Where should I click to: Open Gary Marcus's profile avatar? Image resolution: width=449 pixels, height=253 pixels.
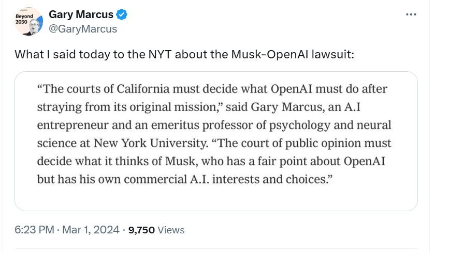[x=28, y=22]
